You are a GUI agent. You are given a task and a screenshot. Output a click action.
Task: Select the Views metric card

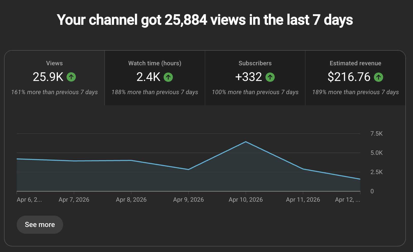[54, 78]
